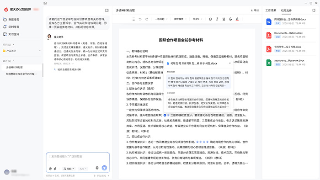The width and height of the screenshot is (320, 180).
Task: Expand the 产品调研 folder chevron
Action: point(40,51)
